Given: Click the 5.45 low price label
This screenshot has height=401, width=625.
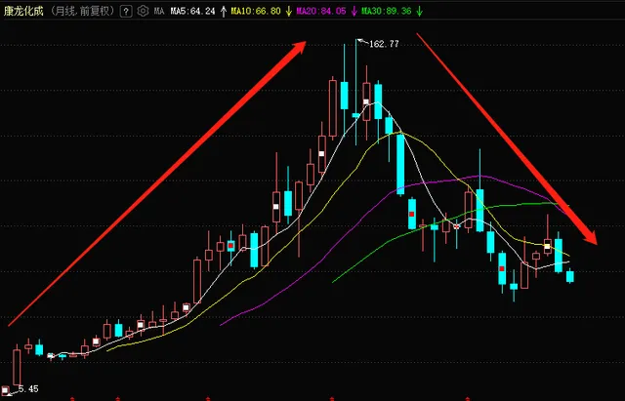Looking at the screenshot, I should 28,389.
